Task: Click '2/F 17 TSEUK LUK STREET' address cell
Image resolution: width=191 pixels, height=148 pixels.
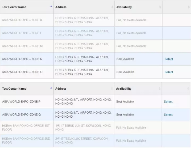Action: pos(84,141)
